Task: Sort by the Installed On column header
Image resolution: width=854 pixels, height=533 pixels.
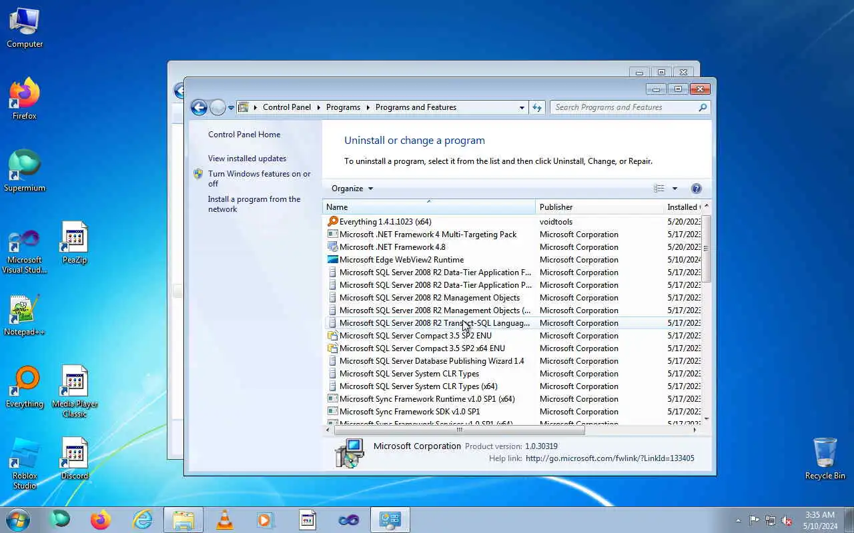Action: (x=683, y=207)
